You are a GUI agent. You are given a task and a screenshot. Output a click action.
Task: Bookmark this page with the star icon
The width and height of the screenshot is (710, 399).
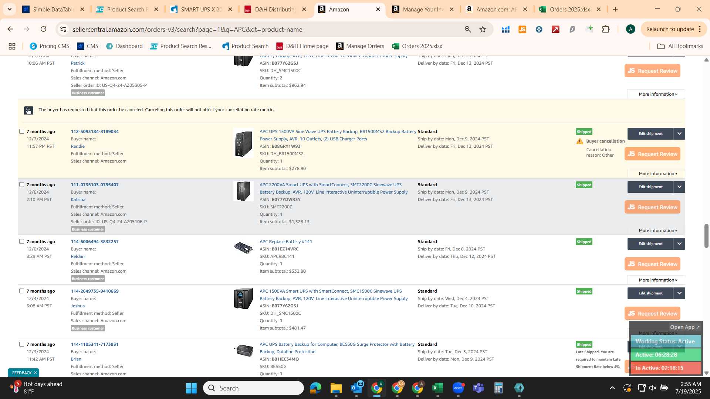click(x=483, y=29)
